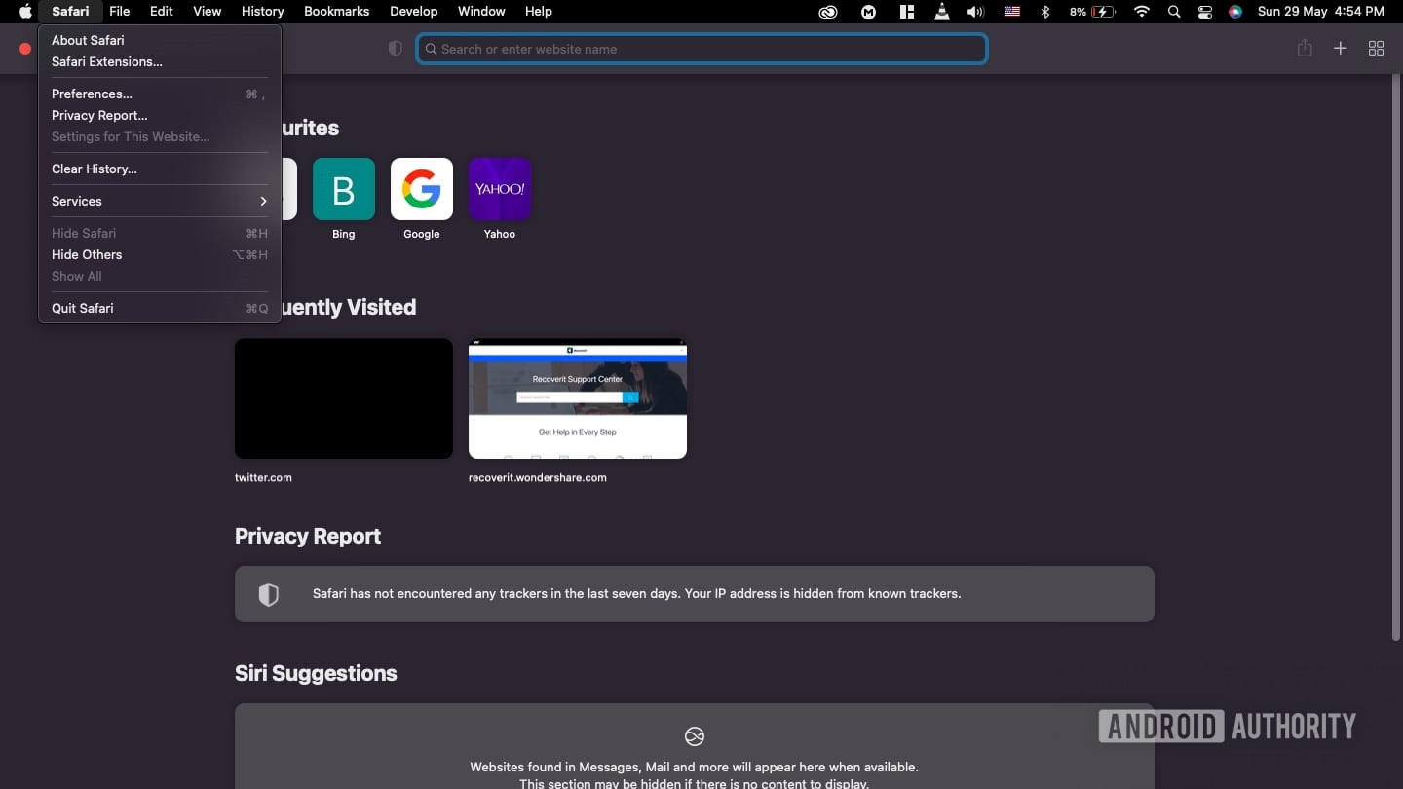Open Spotlight search magnifier icon
Viewport: 1403px width, 789px height.
[x=1174, y=12]
